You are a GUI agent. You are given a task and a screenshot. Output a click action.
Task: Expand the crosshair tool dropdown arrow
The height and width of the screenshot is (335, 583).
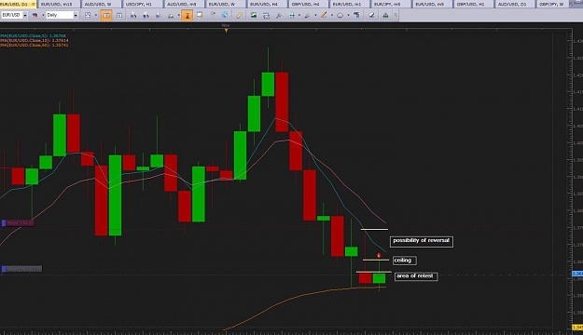click(299, 15)
